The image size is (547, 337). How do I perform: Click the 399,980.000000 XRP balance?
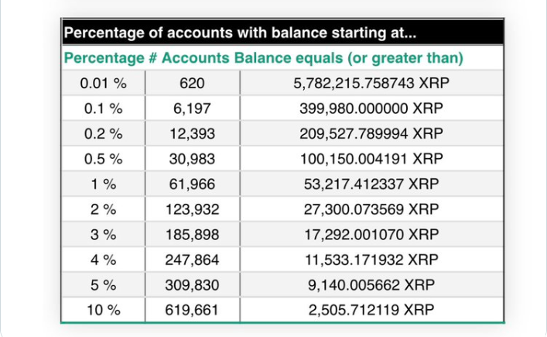point(371,108)
